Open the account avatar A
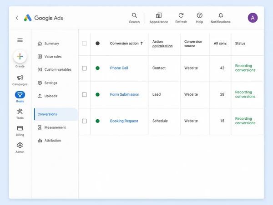This screenshot has height=205, width=273. click(x=253, y=18)
